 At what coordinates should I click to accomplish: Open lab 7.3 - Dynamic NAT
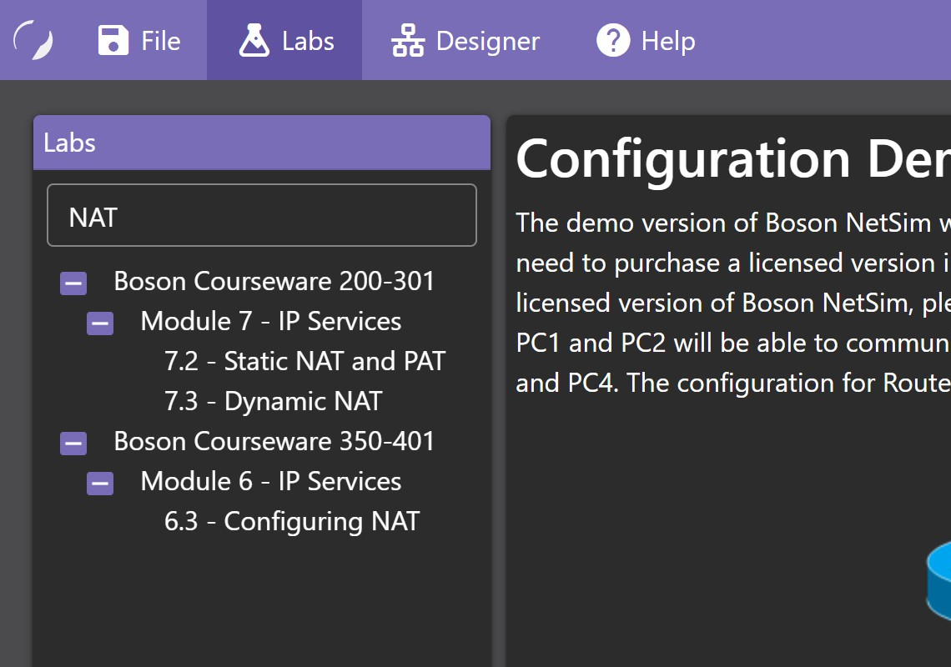click(x=273, y=401)
